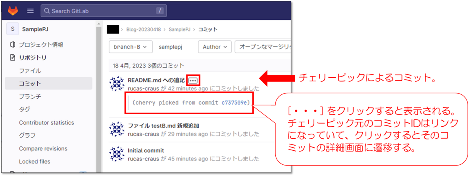Image resolution: width=468 pixels, height=176 pixels.
Task: Focus the Search GitLab field
Action: coord(103,10)
